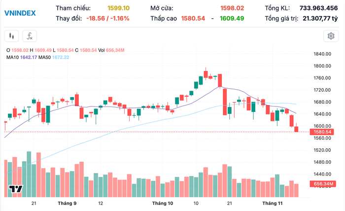Open chart settings gear
Viewport: 345px width, 211px height.
tap(330, 36)
